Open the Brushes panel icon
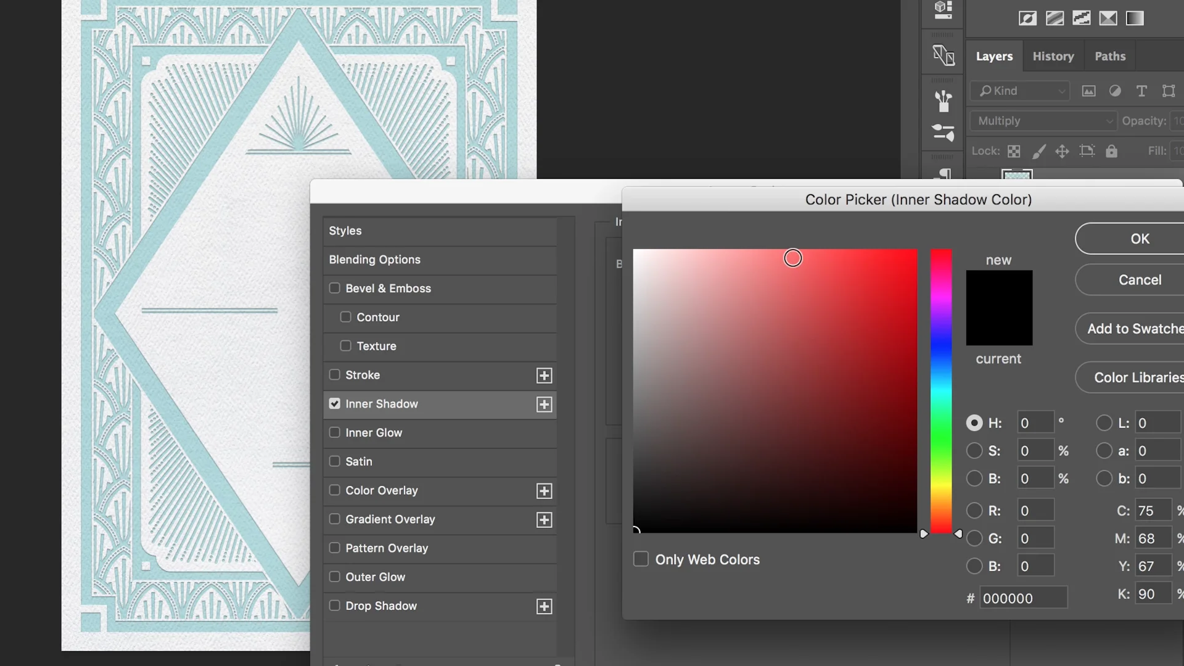The image size is (1184, 666). click(x=943, y=101)
